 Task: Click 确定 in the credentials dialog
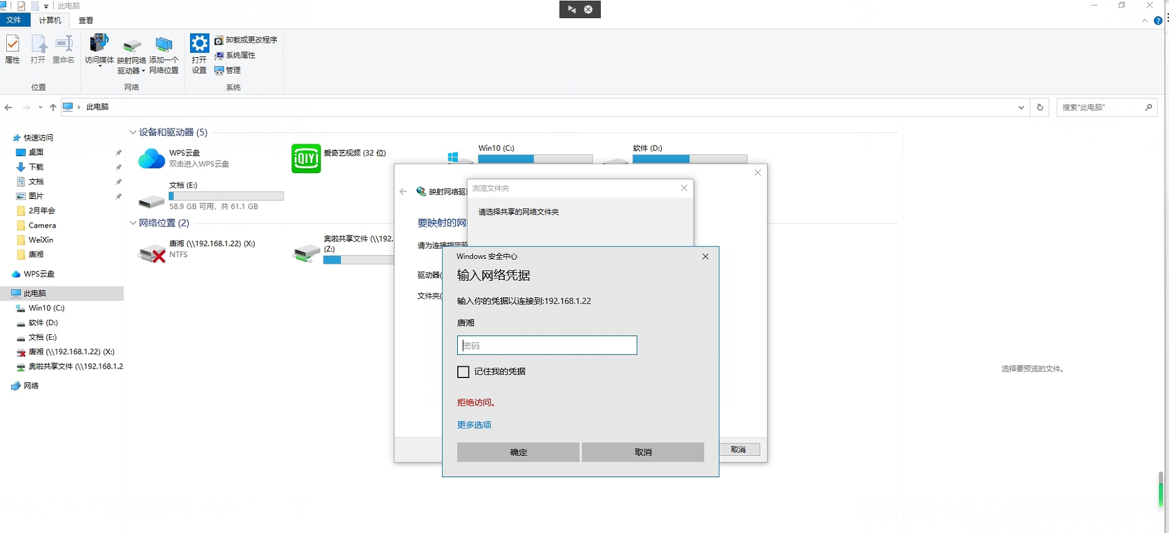pos(518,452)
